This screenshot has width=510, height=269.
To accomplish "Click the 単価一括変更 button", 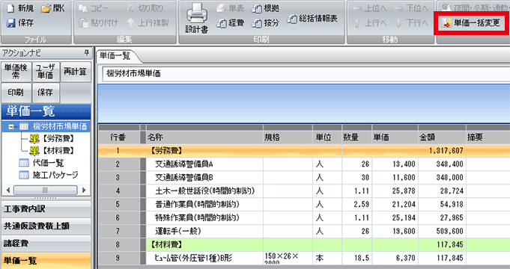I will [x=471, y=22].
